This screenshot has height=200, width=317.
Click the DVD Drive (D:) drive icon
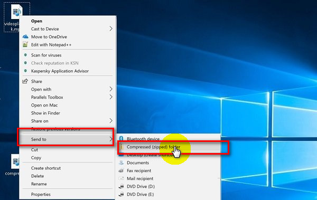tap(121, 186)
